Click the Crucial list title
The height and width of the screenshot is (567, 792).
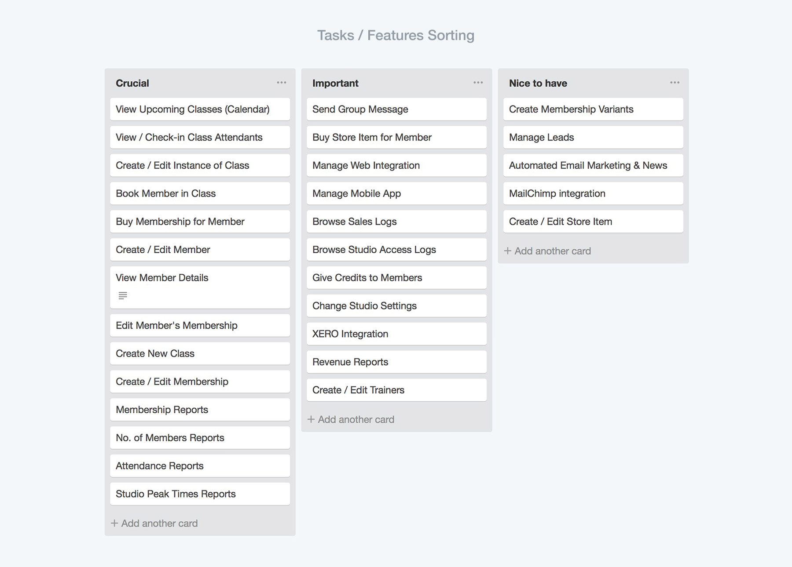click(x=132, y=83)
